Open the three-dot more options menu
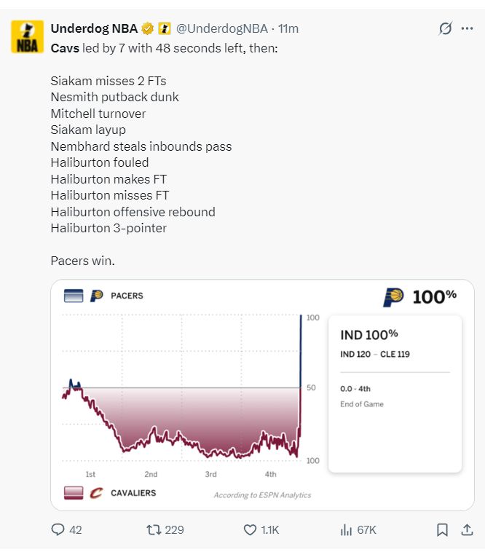The height and width of the screenshot is (552, 485). click(467, 28)
